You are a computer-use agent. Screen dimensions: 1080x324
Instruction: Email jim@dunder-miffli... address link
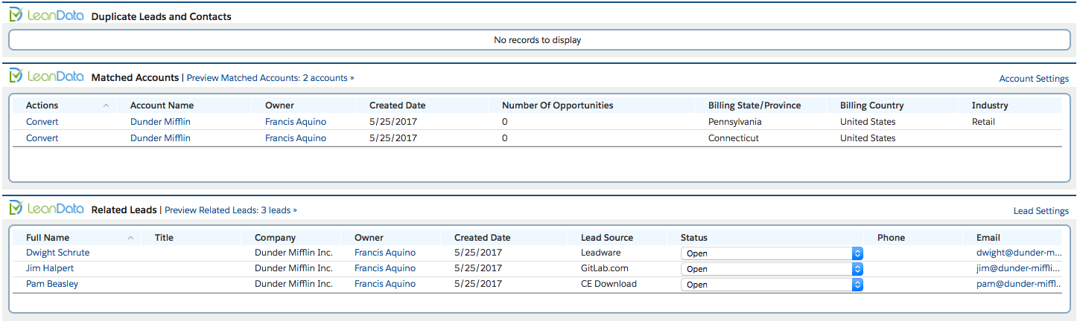click(1019, 268)
